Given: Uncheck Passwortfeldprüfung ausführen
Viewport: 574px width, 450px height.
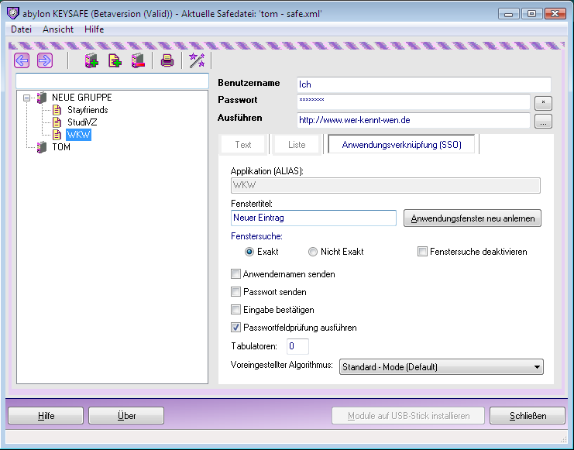Looking at the screenshot, I should [x=235, y=328].
